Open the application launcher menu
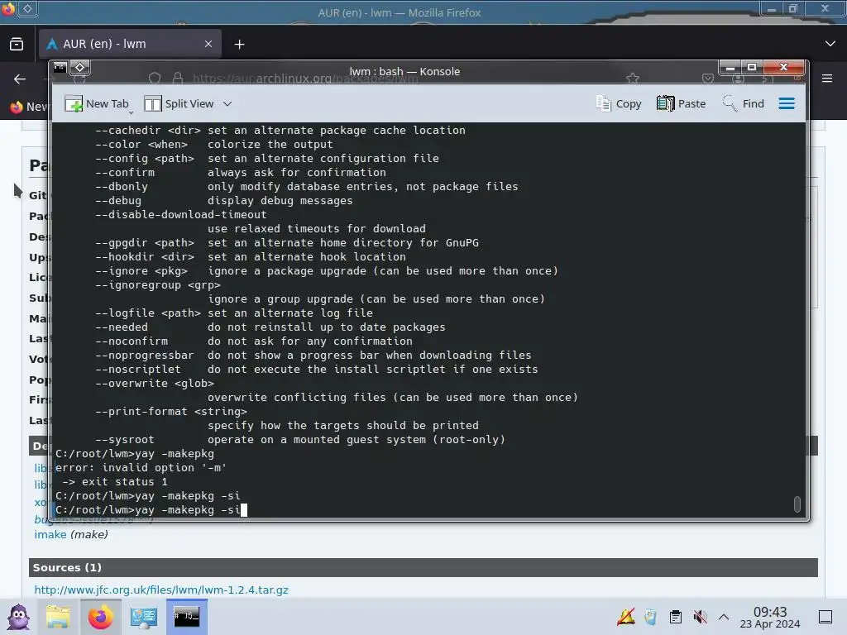Image resolution: width=847 pixels, height=635 pixels. pos(18,617)
